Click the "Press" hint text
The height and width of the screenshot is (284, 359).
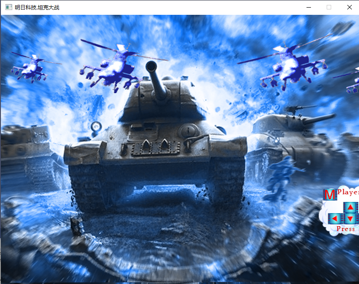(x=346, y=229)
